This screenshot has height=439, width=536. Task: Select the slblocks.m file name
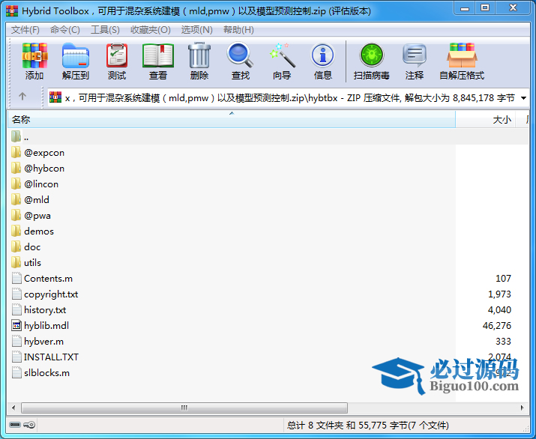pos(46,373)
